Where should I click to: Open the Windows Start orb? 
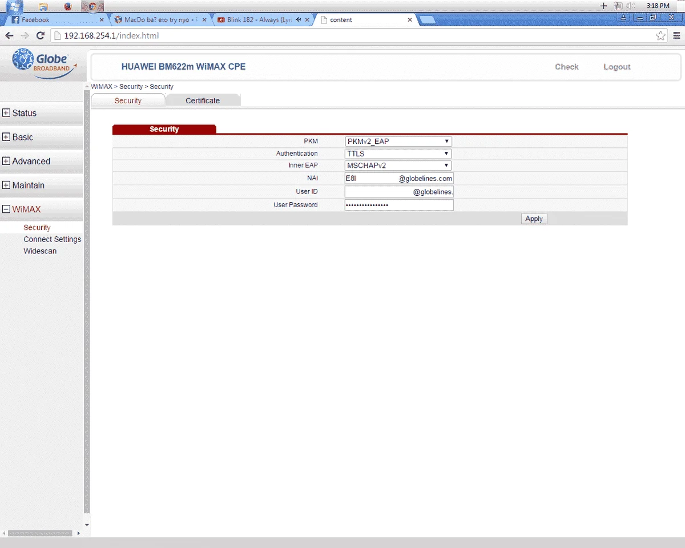click(14, 7)
